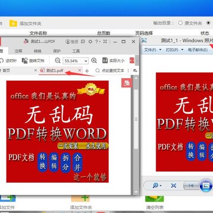This screenshot has width=213, height=213.
Task: Click the 清空列表 clear list button
Action: tap(154, 202)
